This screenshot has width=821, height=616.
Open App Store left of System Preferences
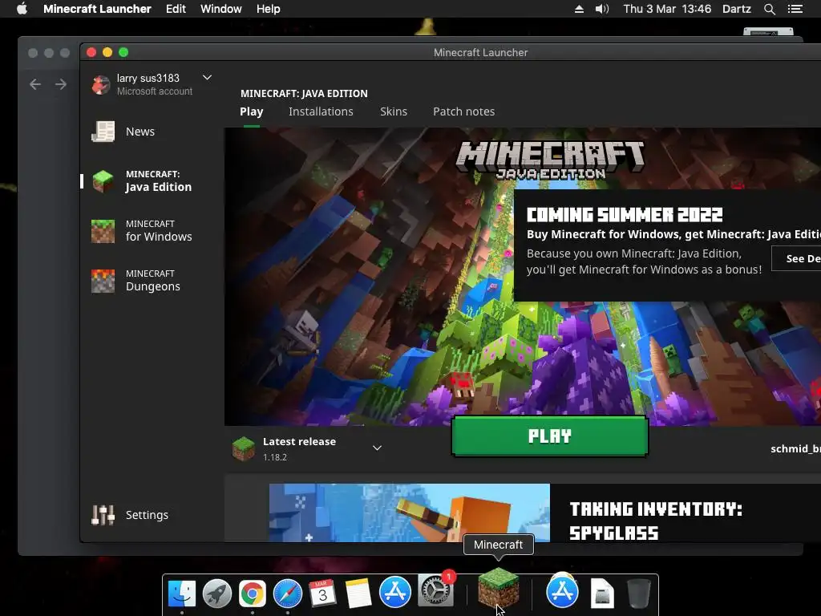click(x=394, y=592)
